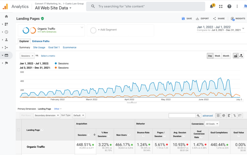This screenshot has height=155, width=247.
Task: Go to Home in the left sidebar
Action: tap(6, 16)
